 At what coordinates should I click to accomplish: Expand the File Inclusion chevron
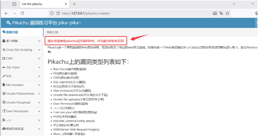tap(39, 85)
